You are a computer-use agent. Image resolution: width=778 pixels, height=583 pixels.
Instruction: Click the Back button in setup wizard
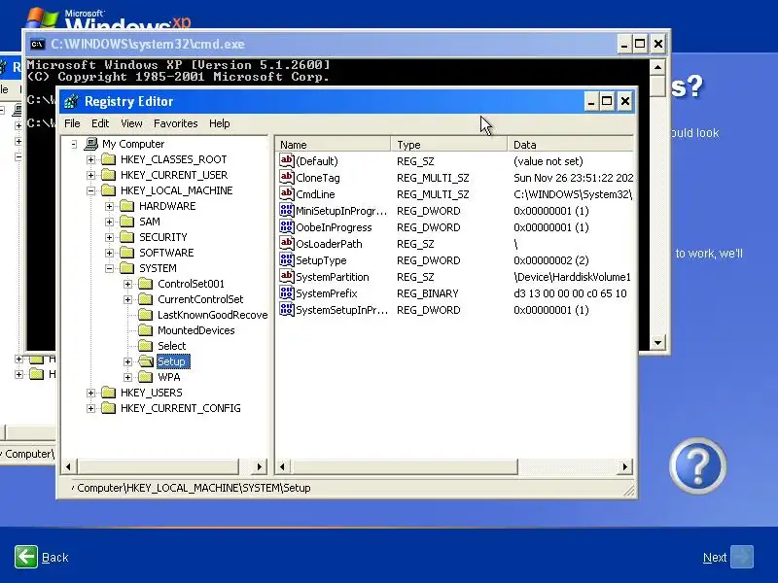click(x=42, y=557)
